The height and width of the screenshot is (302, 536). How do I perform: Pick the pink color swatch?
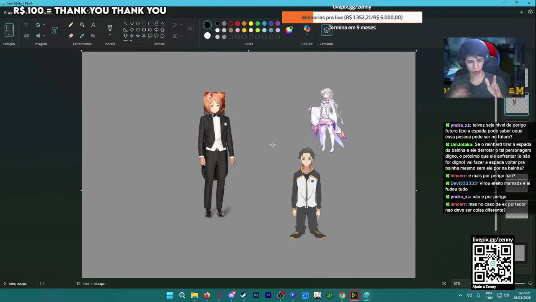237,30
